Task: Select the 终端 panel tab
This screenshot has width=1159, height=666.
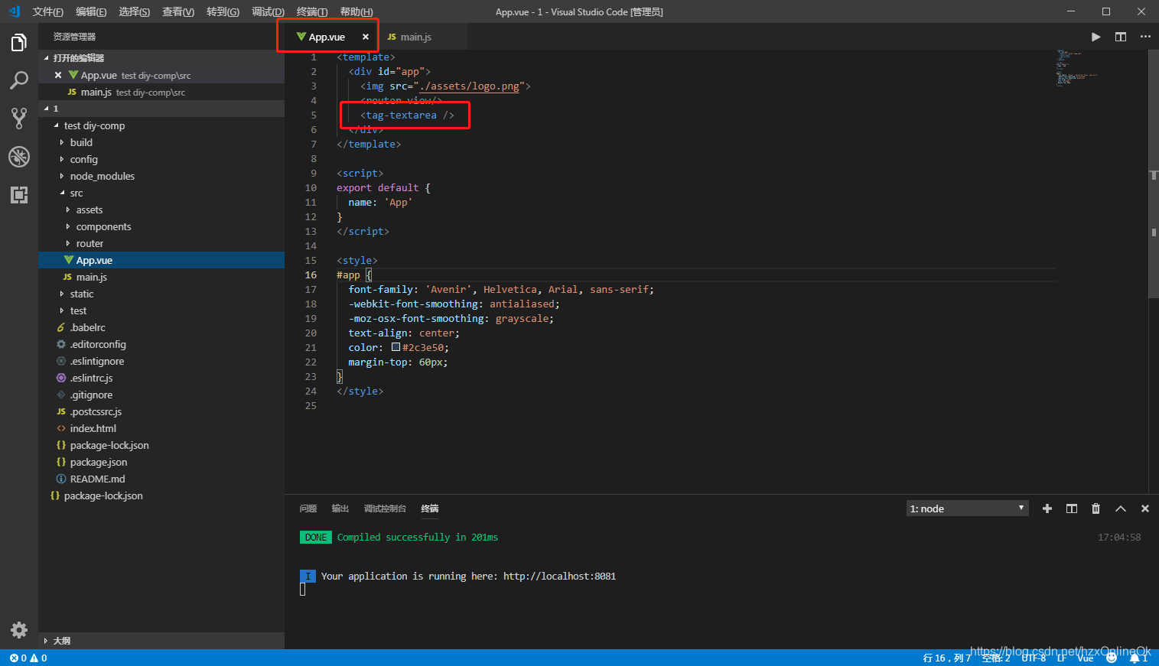Action: [x=429, y=508]
